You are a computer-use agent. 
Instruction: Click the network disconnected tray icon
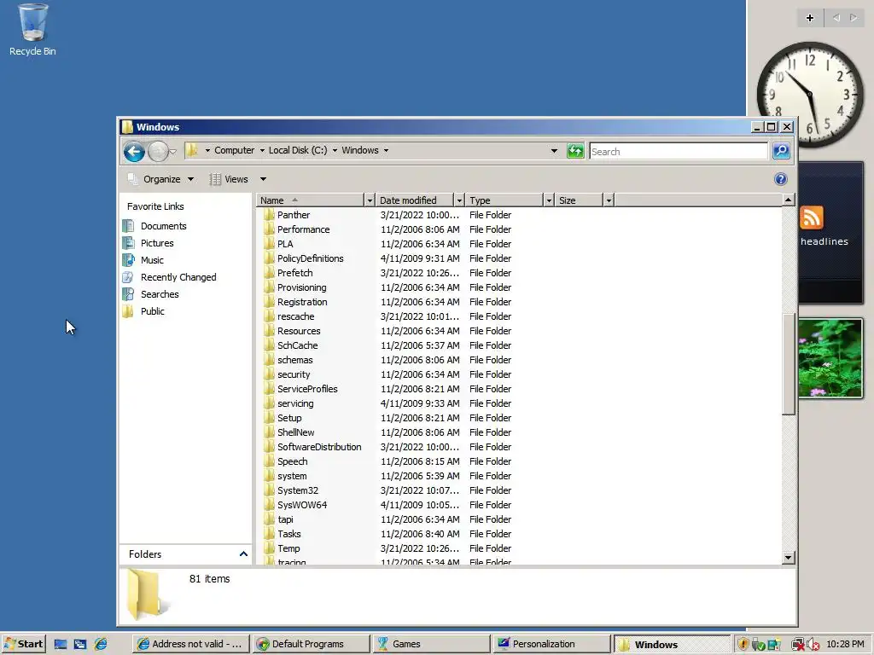[797, 645]
